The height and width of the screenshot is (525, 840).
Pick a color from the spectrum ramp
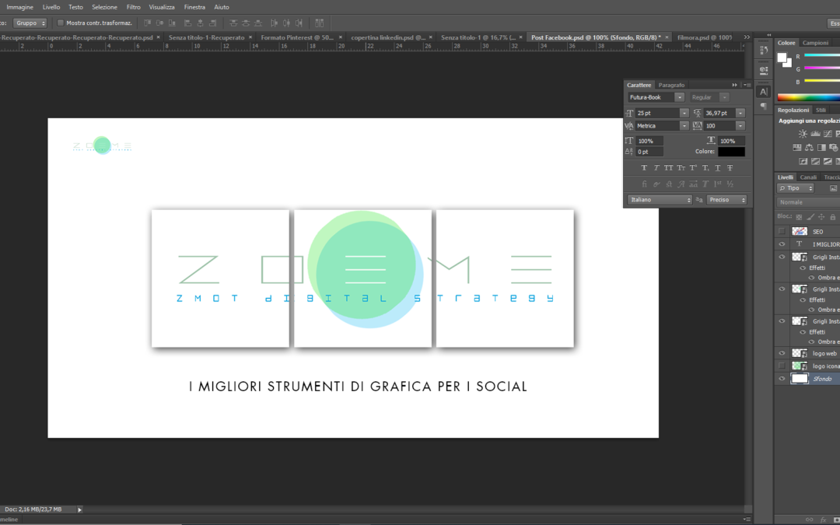coord(808,97)
